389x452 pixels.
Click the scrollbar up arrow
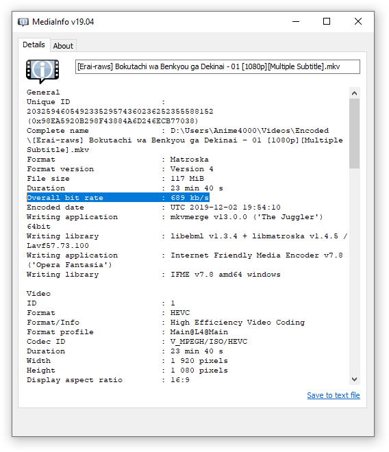354,93
